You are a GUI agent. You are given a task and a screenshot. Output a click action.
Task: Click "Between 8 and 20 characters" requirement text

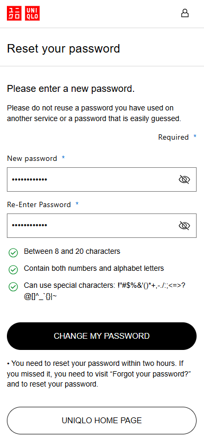tap(72, 252)
